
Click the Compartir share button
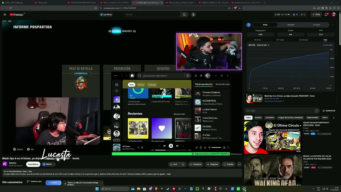click(x=196, y=165)
